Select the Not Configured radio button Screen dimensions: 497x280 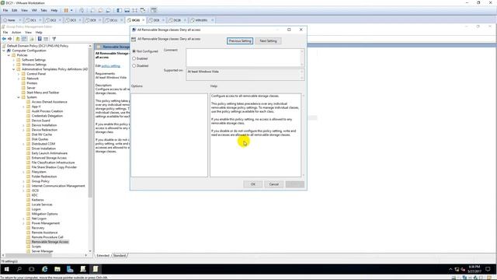(x=134, y=51)
